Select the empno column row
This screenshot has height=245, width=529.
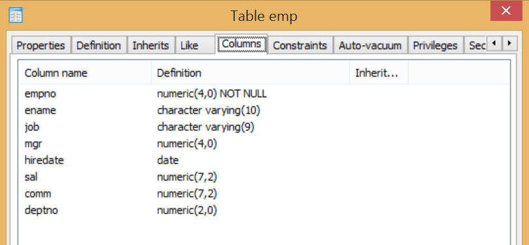pyautogui.click(x=264, y=93)
